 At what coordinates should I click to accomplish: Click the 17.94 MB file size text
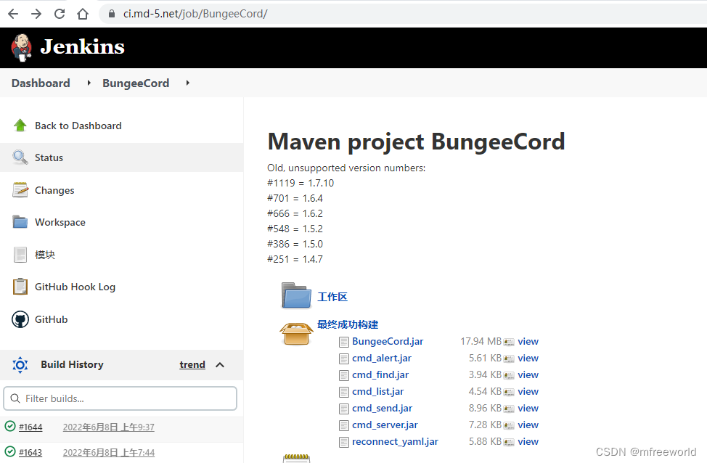(481, 341)
